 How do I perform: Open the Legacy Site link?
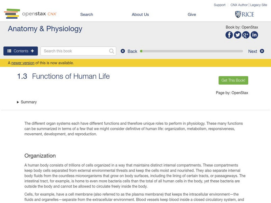click(259, 5)
